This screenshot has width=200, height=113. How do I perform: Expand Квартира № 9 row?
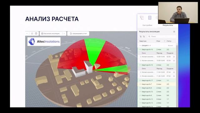coord(140,95)
